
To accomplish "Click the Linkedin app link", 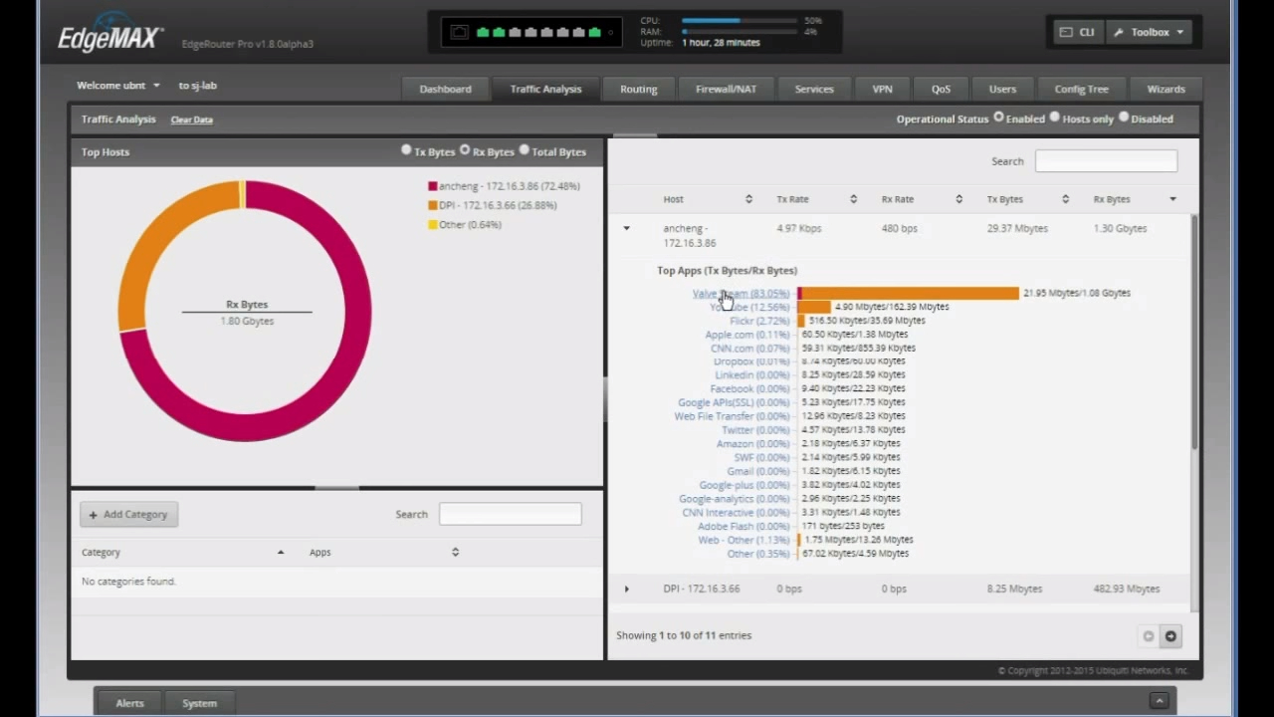I will (x=751, y=375).
